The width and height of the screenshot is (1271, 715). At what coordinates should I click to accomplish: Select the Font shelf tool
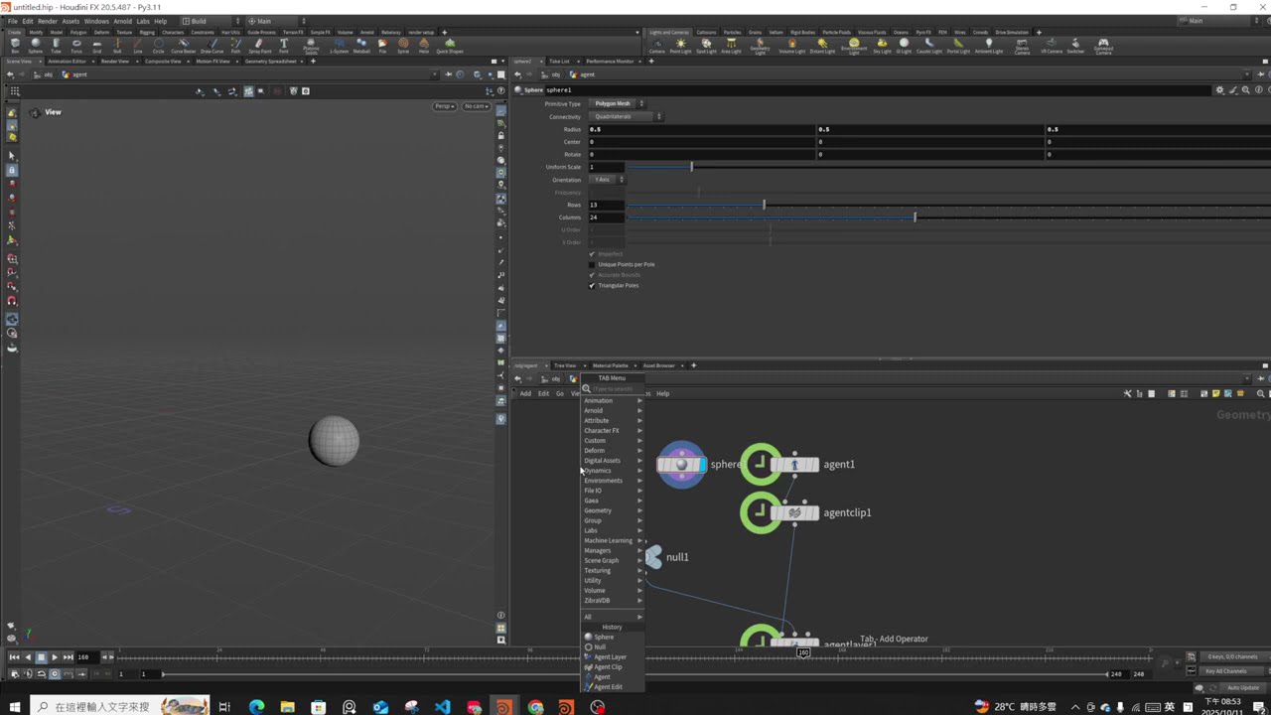tap(284, 46)
